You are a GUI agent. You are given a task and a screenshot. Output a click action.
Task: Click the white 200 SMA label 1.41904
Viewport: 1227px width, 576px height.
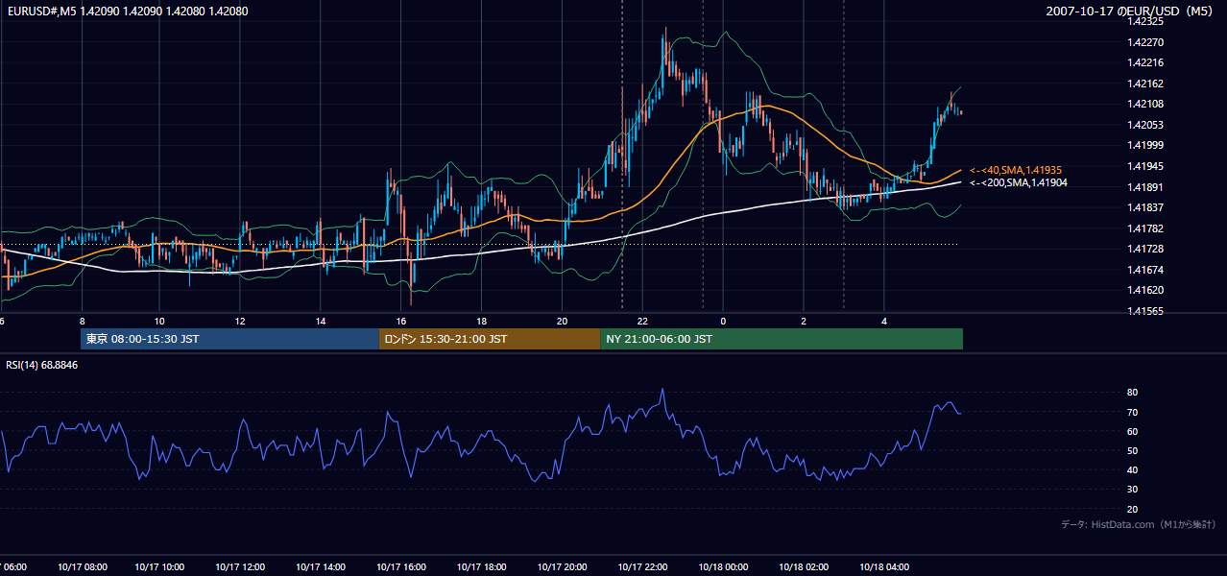coord(1018,182)
